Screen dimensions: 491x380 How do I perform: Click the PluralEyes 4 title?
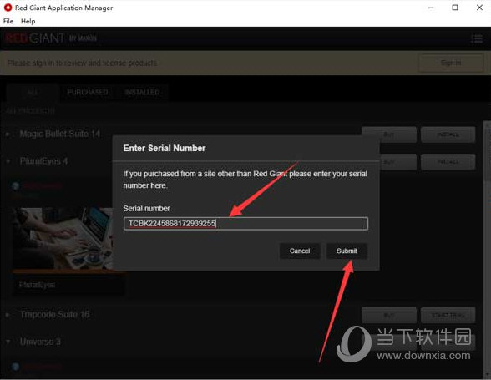43,161
